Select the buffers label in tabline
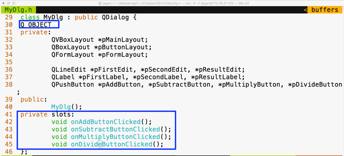This screenshot has height=156, width=344. point(325,10)
